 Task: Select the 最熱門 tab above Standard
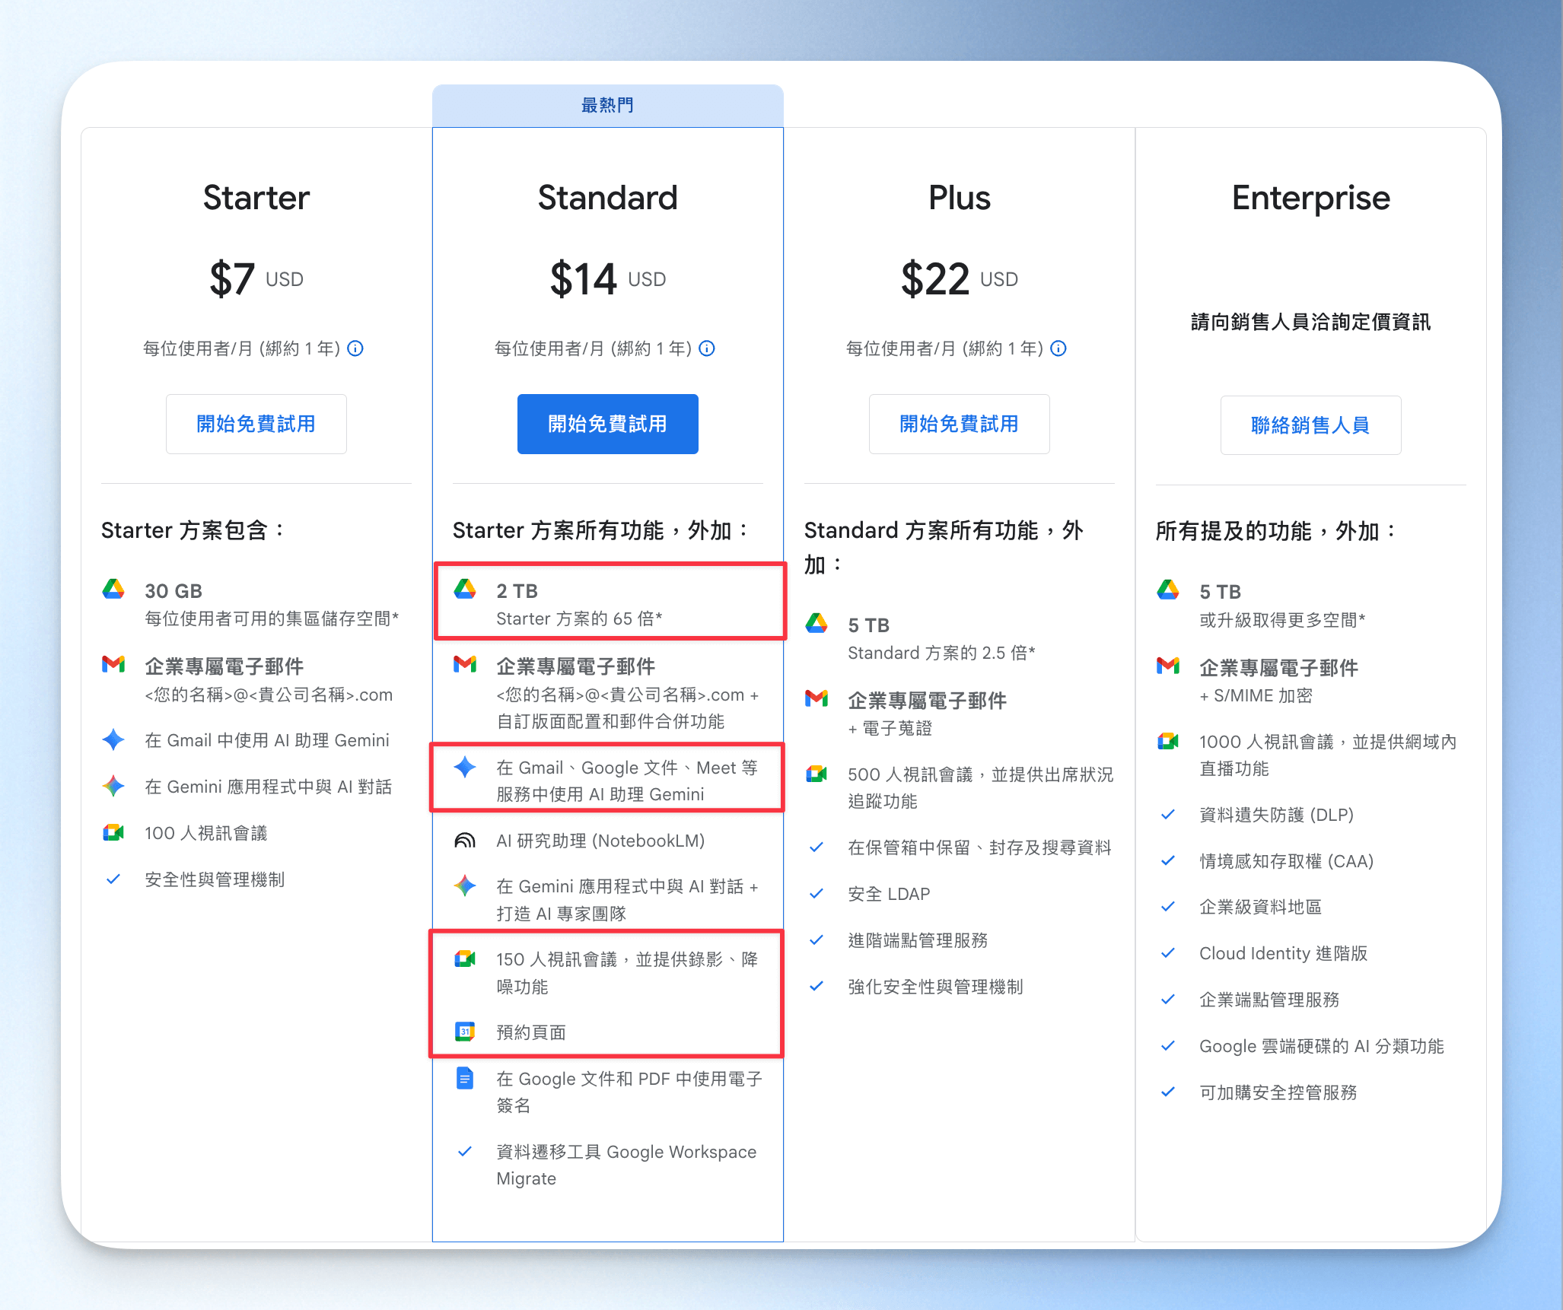607,105
